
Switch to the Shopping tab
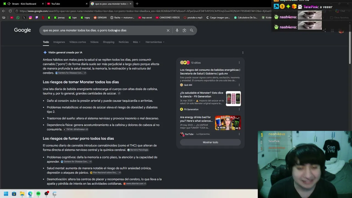pos(109,42)
